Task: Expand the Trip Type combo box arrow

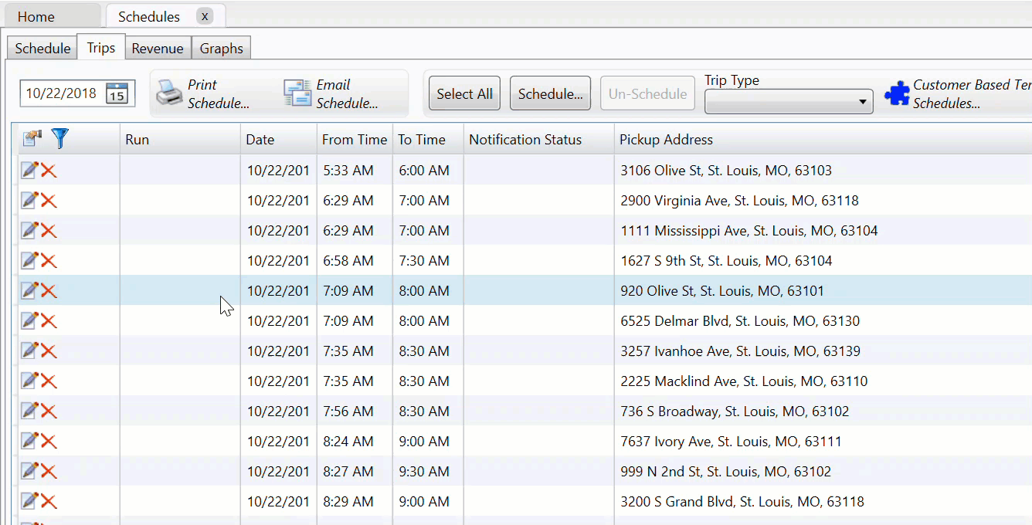Action: [x=864, y=101]
